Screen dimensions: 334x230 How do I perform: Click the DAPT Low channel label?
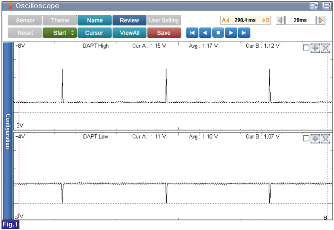95,137
